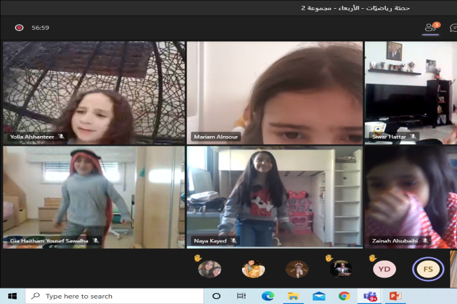This screenshot has height=304, width=457.
Task: Open Microsoft Edge from taskbar
Action: click(268, 296)
